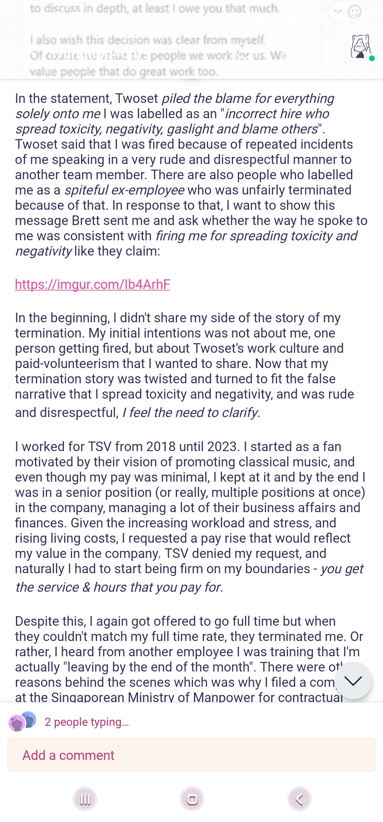Tap the paragraph starting 'Despite this, I again'
The height and width of the screenshot is (822, 383).
189,659
